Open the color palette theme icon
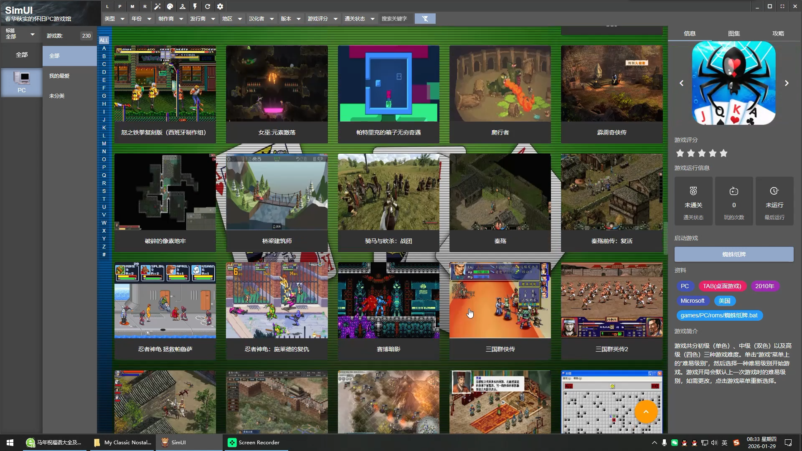Viewport: 802px width, 451px height. tap(170, 6)
